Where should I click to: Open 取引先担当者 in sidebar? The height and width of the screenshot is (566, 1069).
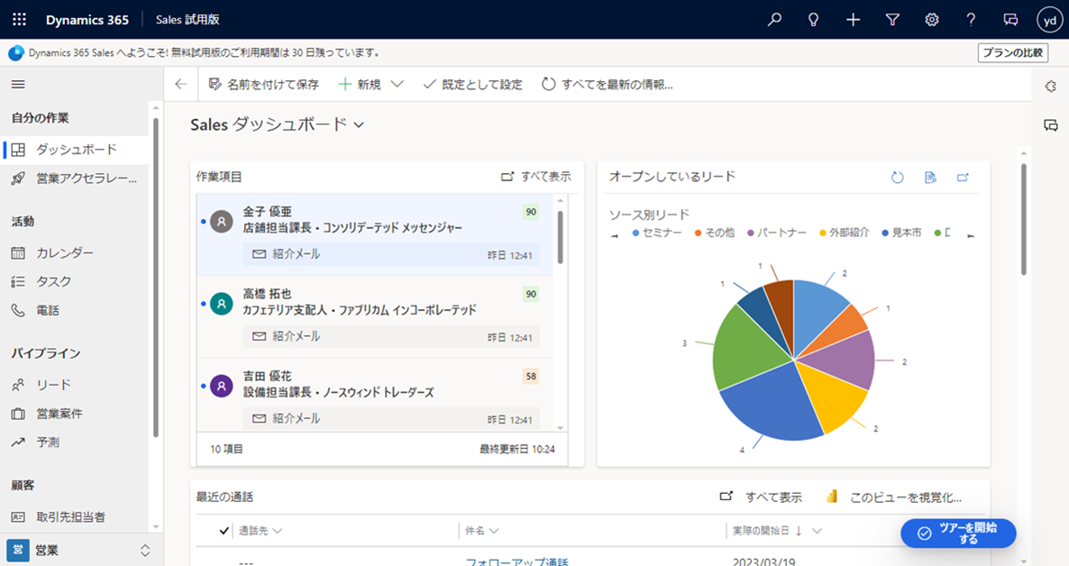[76, 517]
